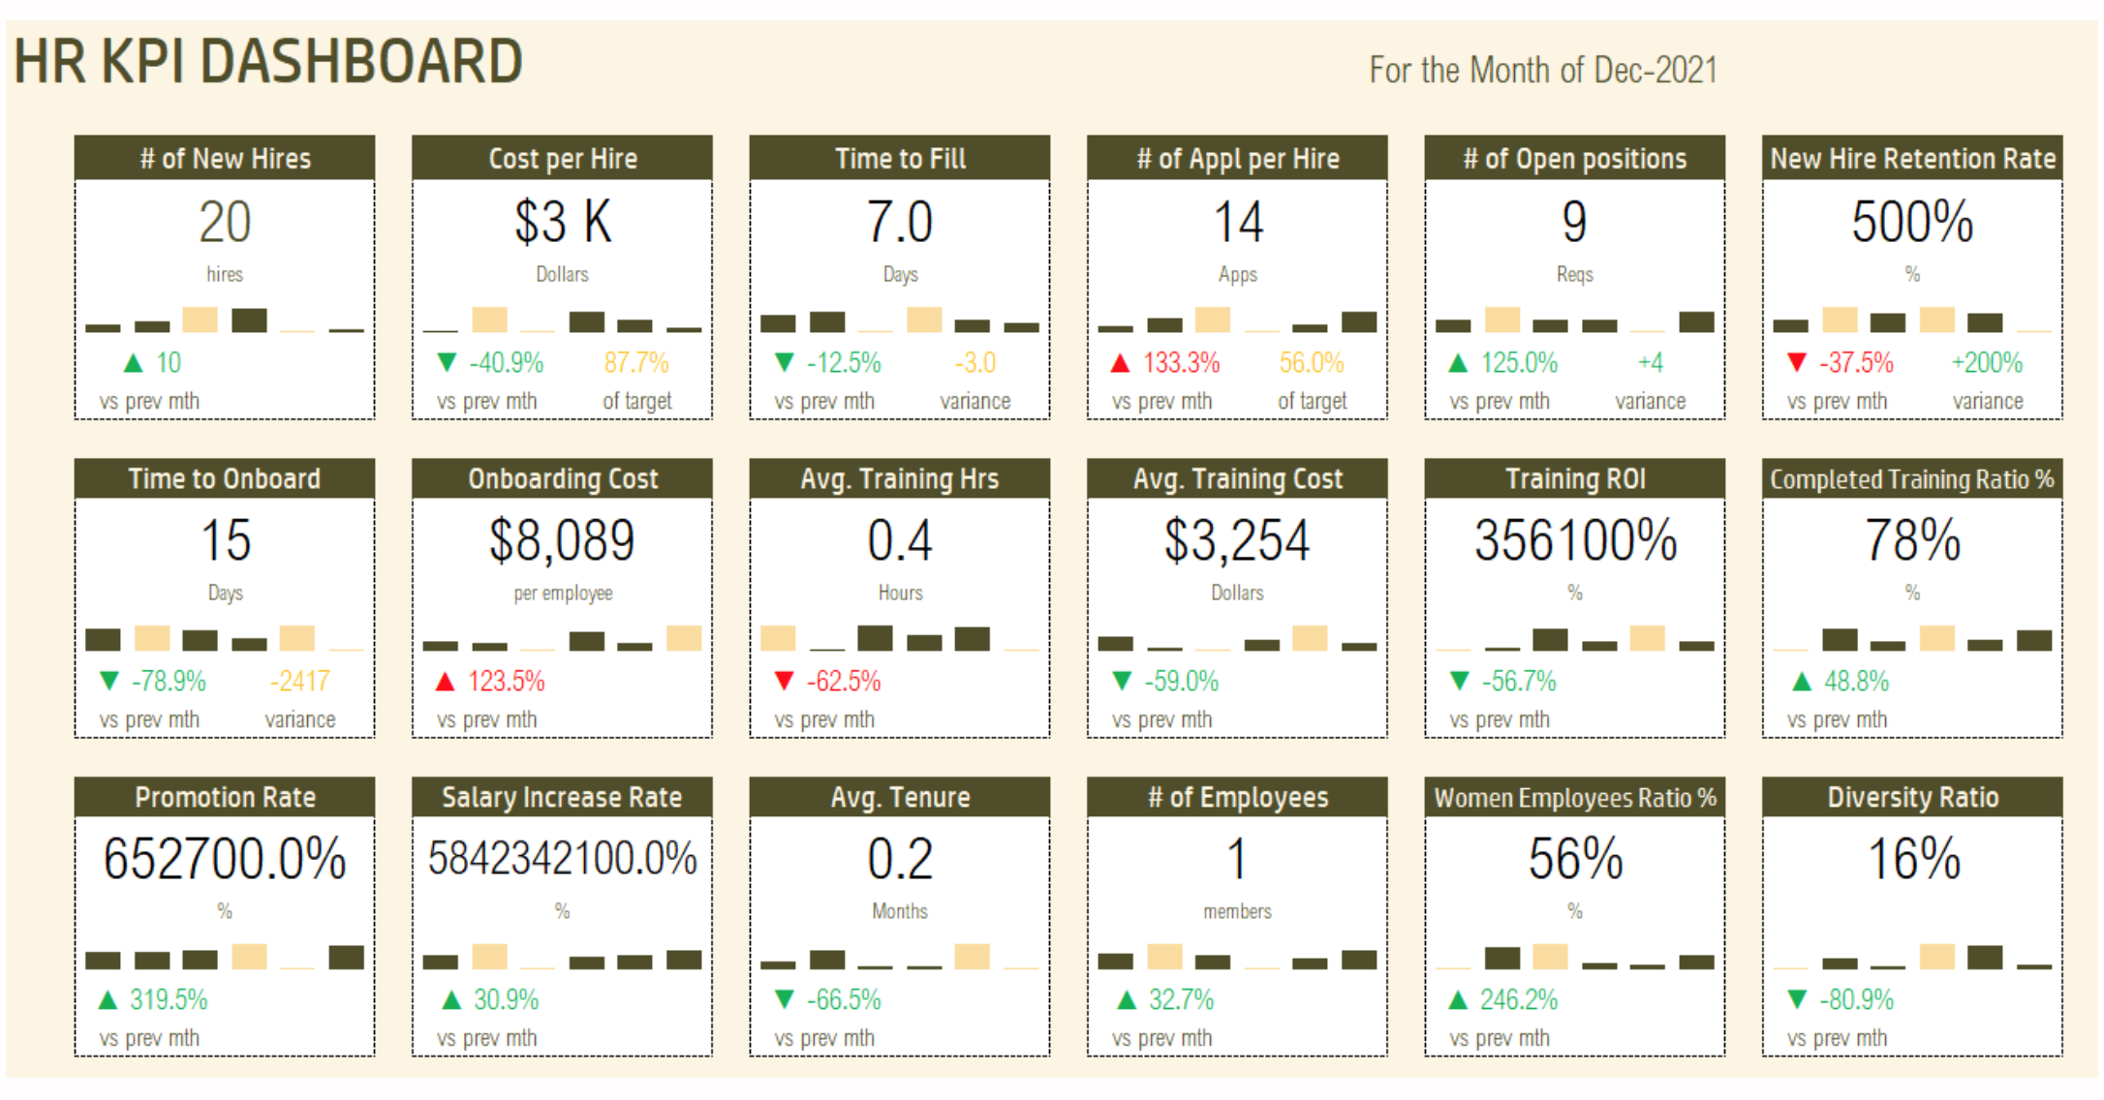Click the green up arrow beside 125.0% in Open positions

pyautogui.click(x=1458, y=364)
